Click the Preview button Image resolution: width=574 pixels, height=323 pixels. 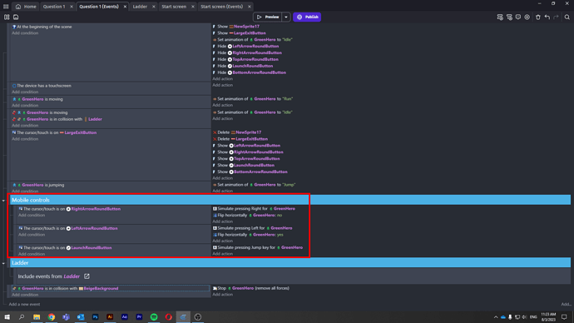tap(268, 17)
